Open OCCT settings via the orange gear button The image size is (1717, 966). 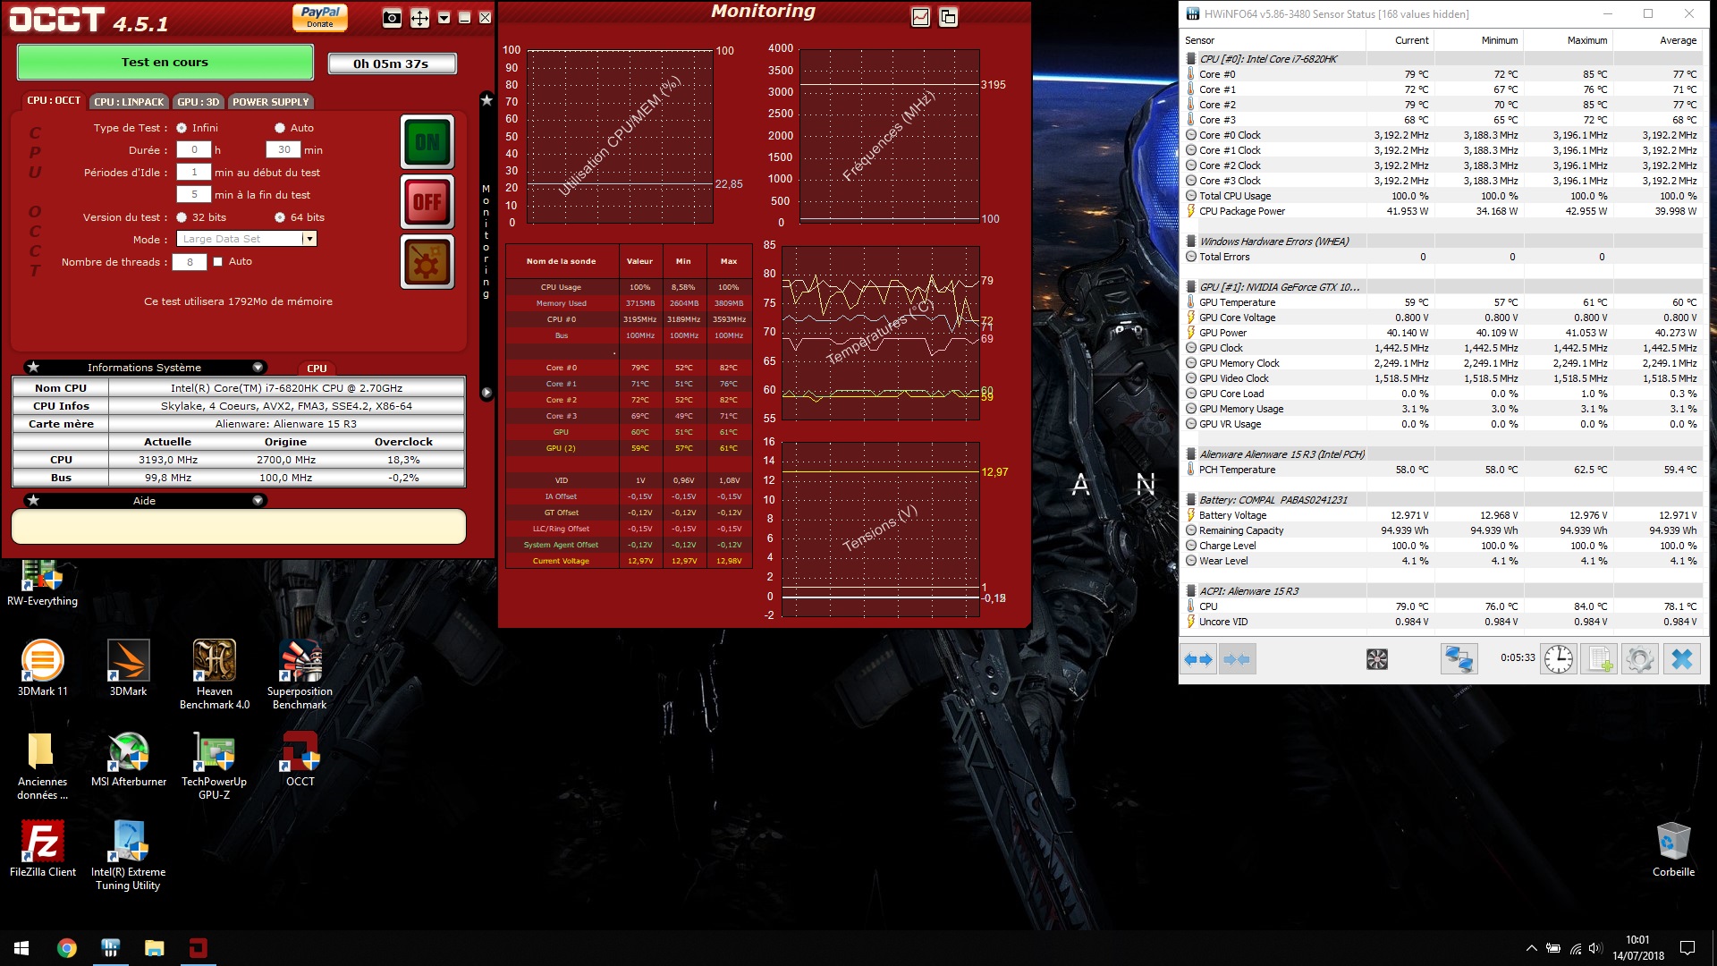pos(427,262)
